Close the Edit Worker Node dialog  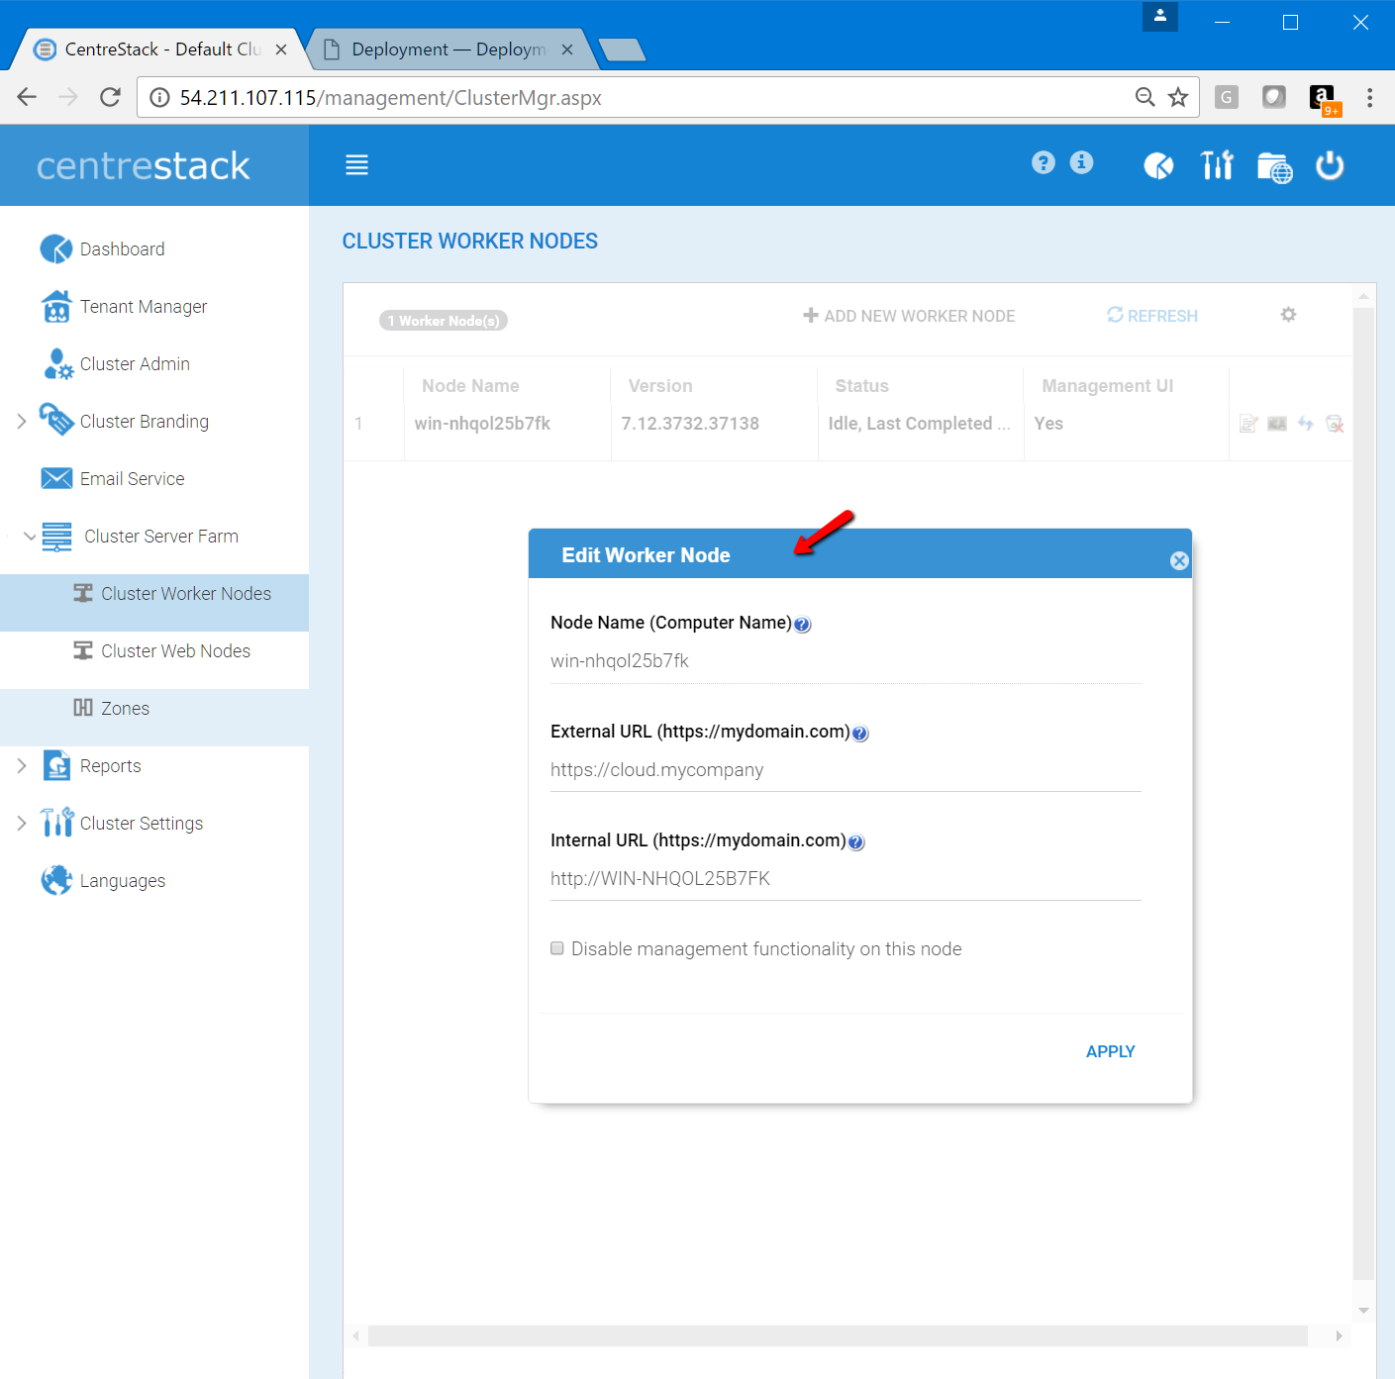[x=1179, y=560]
